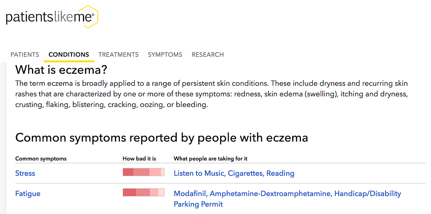The width and height of the screenshot is (431, 214).
Task: Open the Research tab
Action: click(x=208, y=55)
